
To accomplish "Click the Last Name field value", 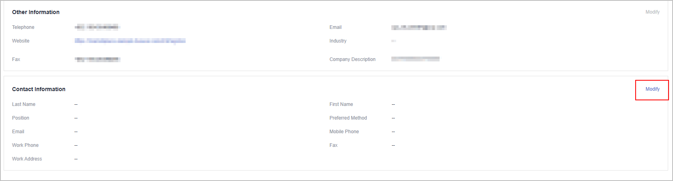I will pos(76,104).
